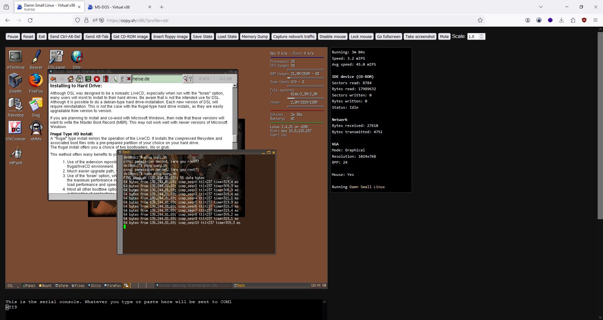Open the mtPaint desktop icon

click(16, 155)
